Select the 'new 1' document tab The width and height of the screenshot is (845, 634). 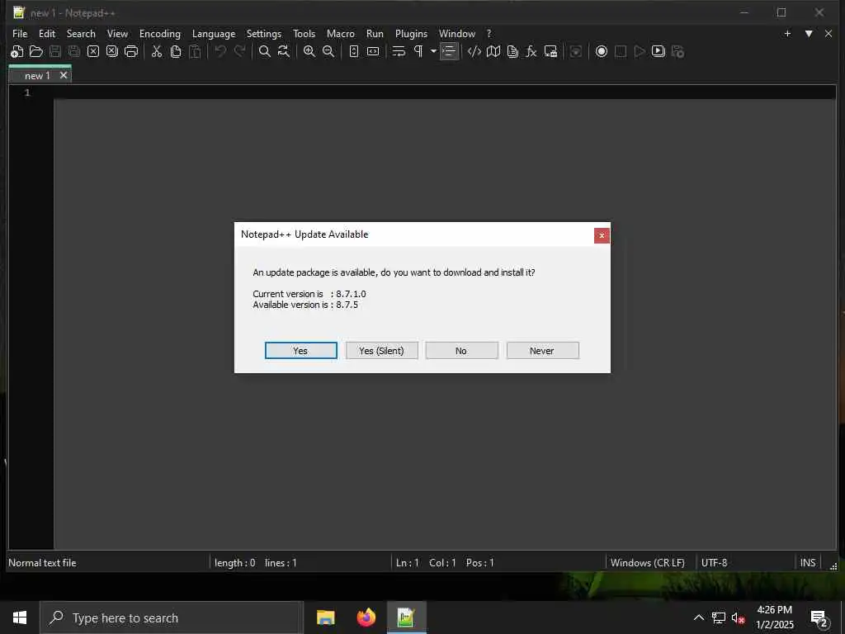37,75
